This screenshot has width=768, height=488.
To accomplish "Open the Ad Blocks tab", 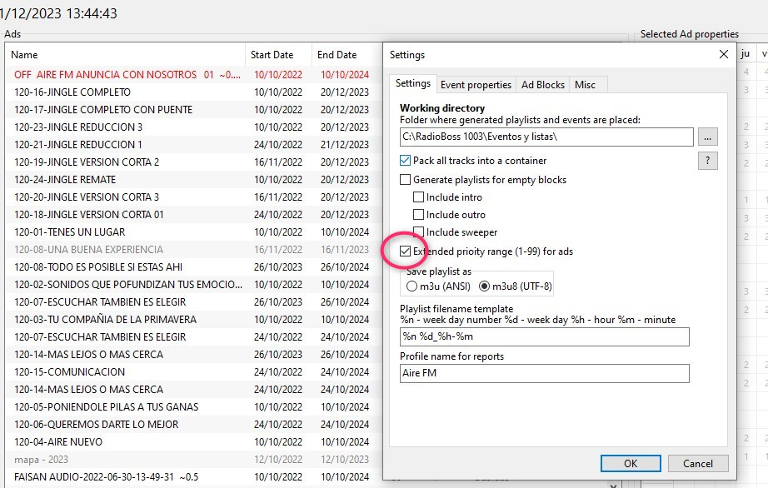I will coord(542,85).
